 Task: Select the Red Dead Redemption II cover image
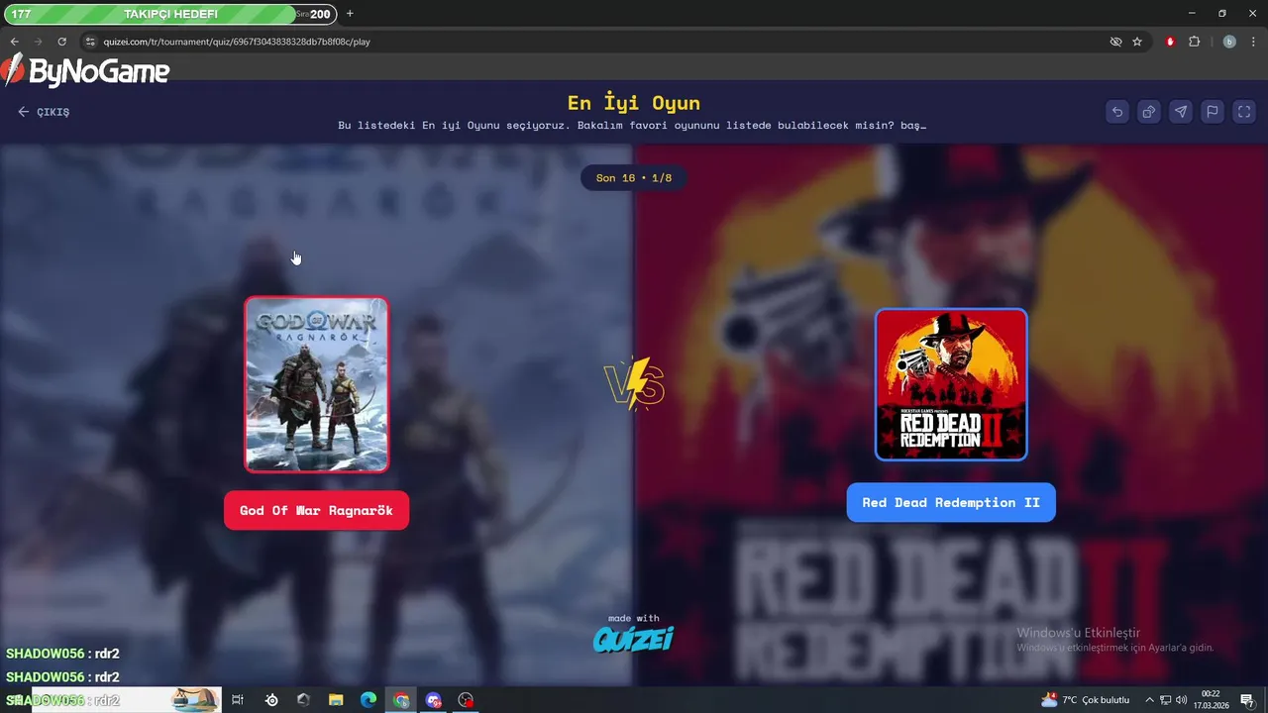pos(951,384)
